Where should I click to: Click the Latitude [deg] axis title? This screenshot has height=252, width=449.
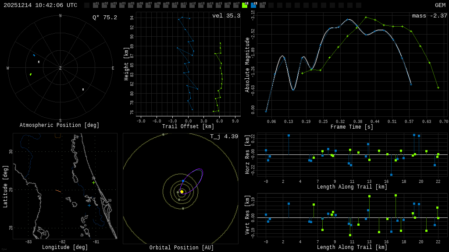(5, 186)
